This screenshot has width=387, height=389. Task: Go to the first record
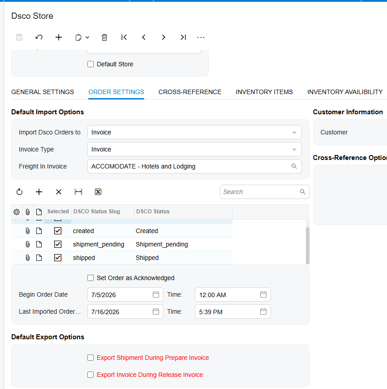pyautogui.click(x=124, y=38)
